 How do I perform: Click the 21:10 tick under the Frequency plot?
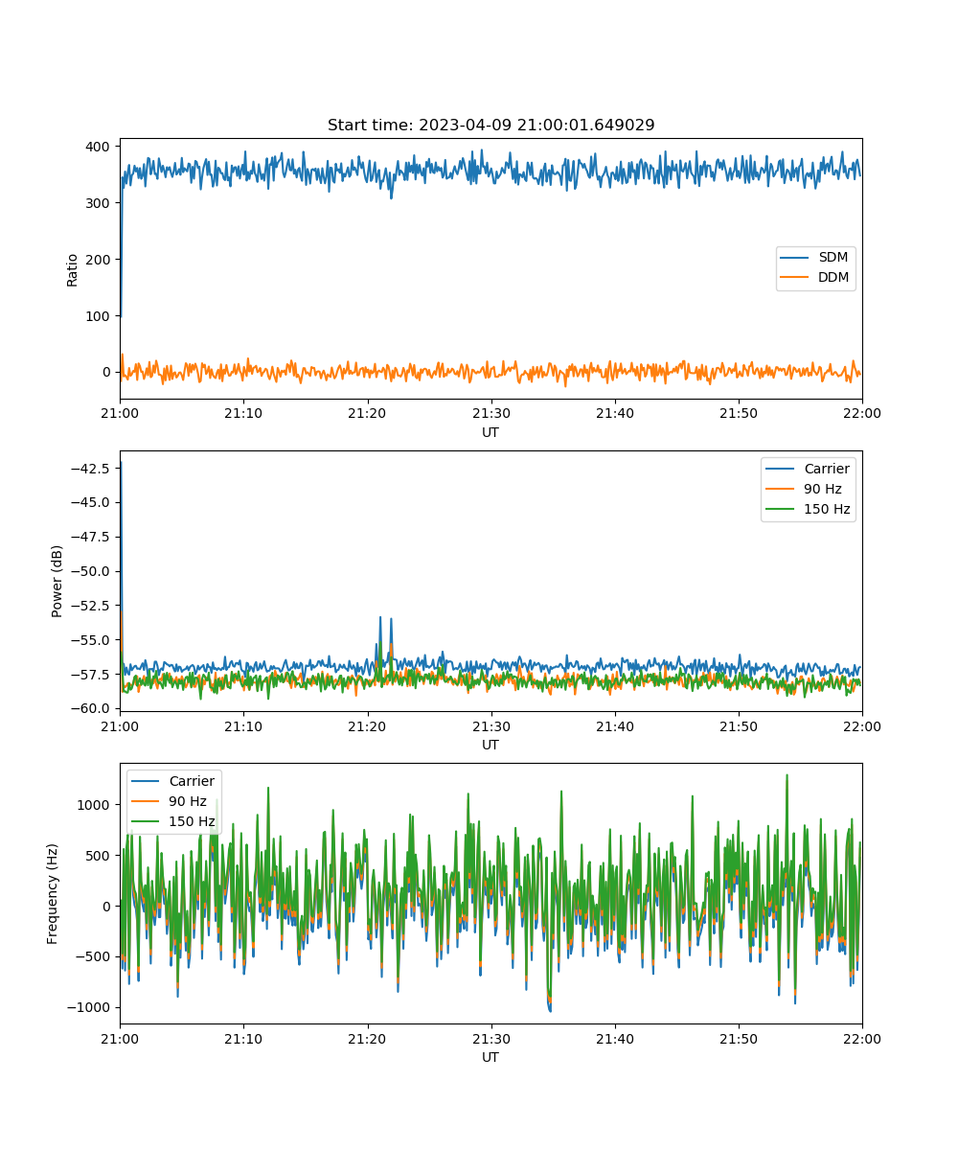point(243,1038)
